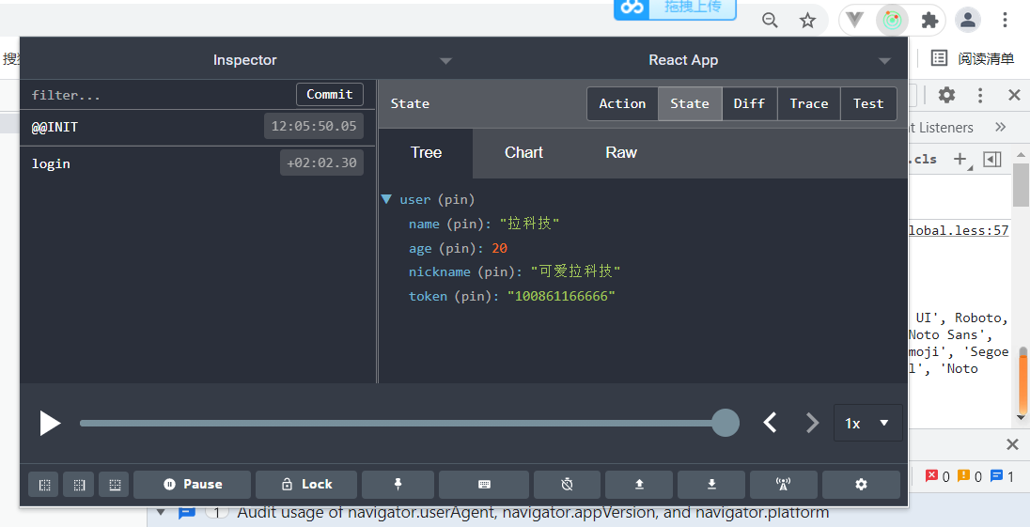Click the action timeline slider handle
The width and height of the screenshot is (1030, 527).
pyautogui.click(x=726, y=423)
